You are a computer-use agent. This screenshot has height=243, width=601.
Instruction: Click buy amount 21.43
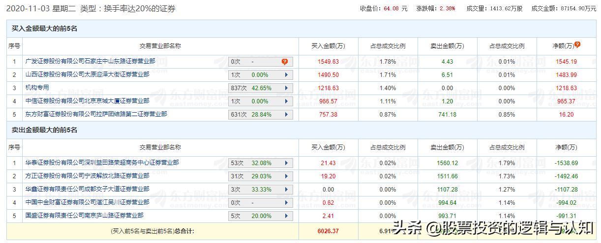[x=328, y=163]
